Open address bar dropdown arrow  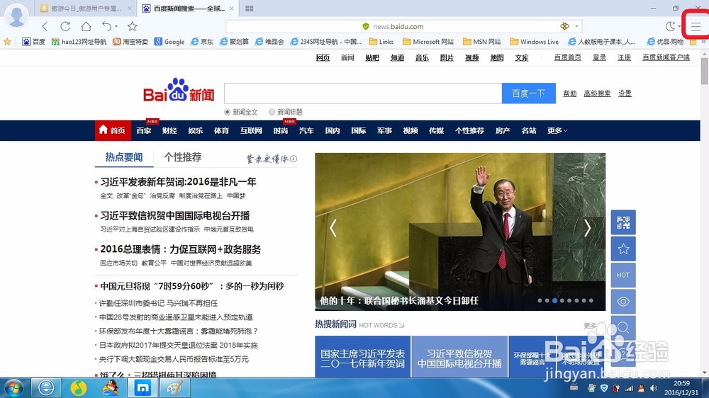(576, 26)
